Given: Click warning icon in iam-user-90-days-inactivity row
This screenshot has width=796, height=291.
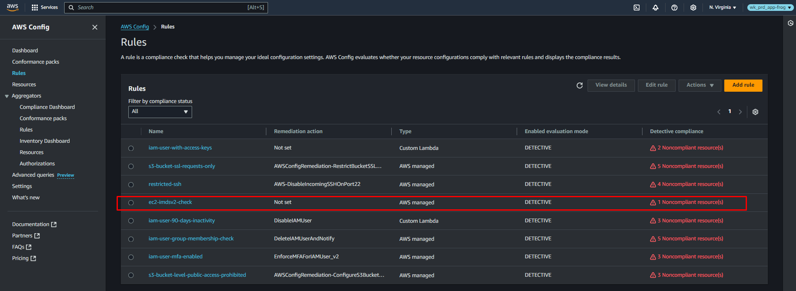Looking at the screenshot, I should (653, 221).
